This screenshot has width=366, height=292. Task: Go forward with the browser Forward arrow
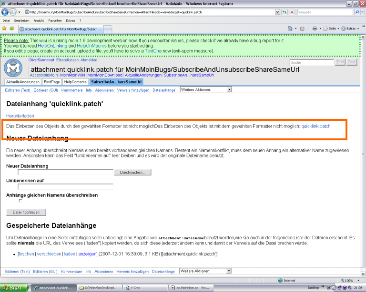pyautogui.click(x=13, y=12)
